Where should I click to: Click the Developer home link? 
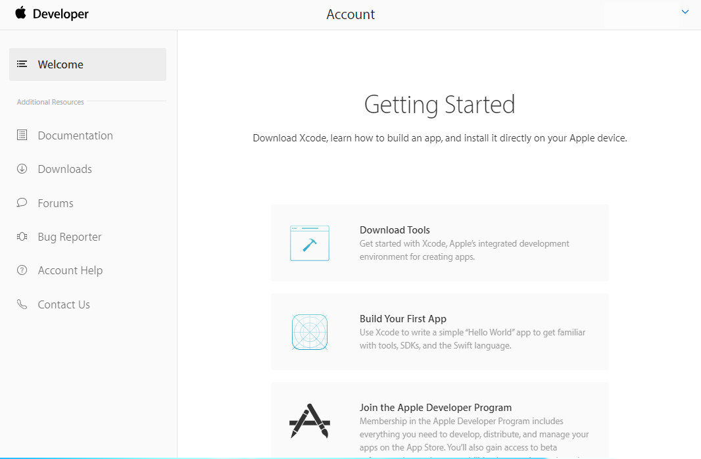click(60, 14)
